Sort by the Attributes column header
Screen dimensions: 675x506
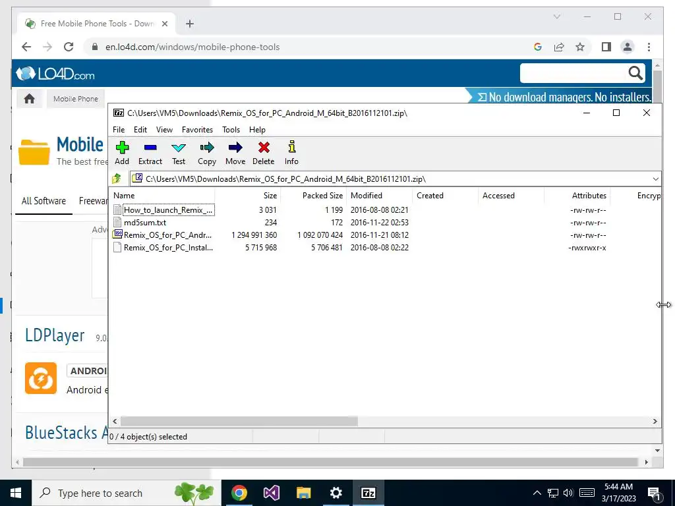tap(577, 195)
